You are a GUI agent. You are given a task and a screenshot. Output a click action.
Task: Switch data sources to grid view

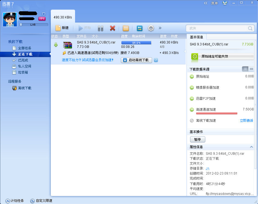pos(251,69)
